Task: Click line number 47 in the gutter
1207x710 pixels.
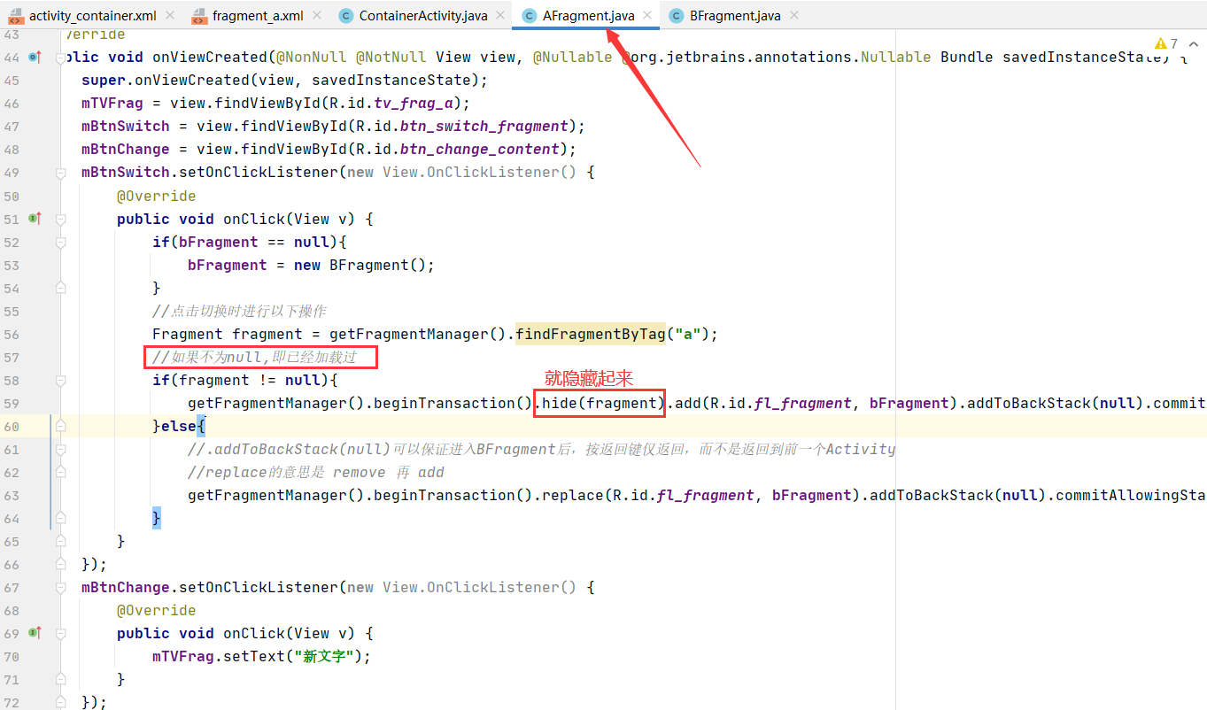Action: pos(11,127)
